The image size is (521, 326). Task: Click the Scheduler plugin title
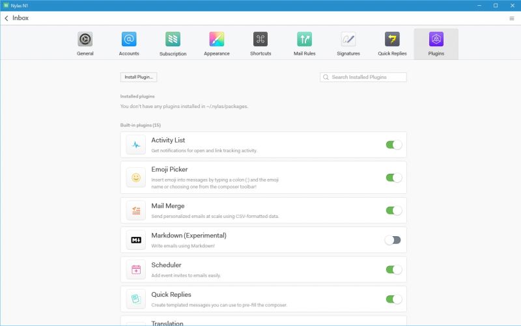click(166, 265)
